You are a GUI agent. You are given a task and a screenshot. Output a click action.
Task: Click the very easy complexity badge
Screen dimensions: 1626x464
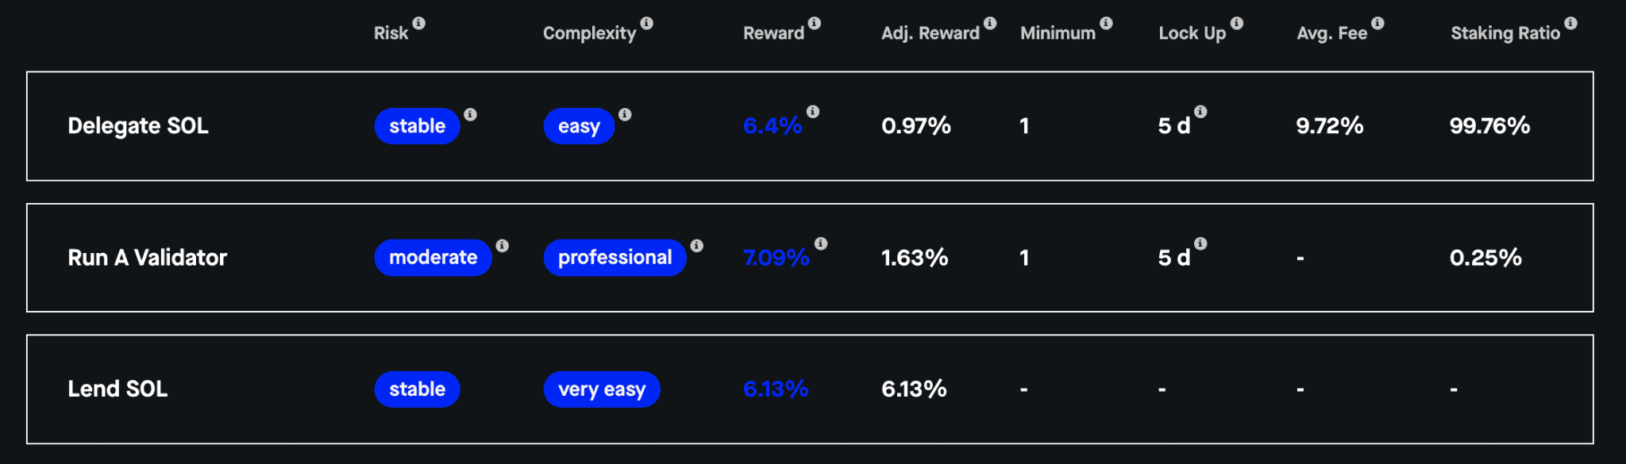click(602, 389)
